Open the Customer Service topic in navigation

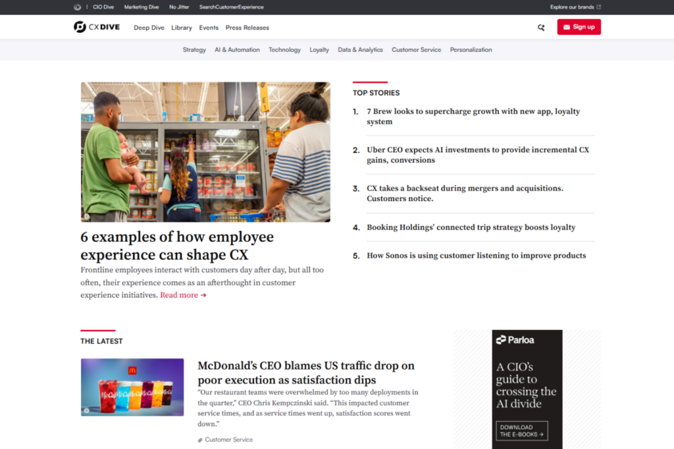click(x=416, y=50)
